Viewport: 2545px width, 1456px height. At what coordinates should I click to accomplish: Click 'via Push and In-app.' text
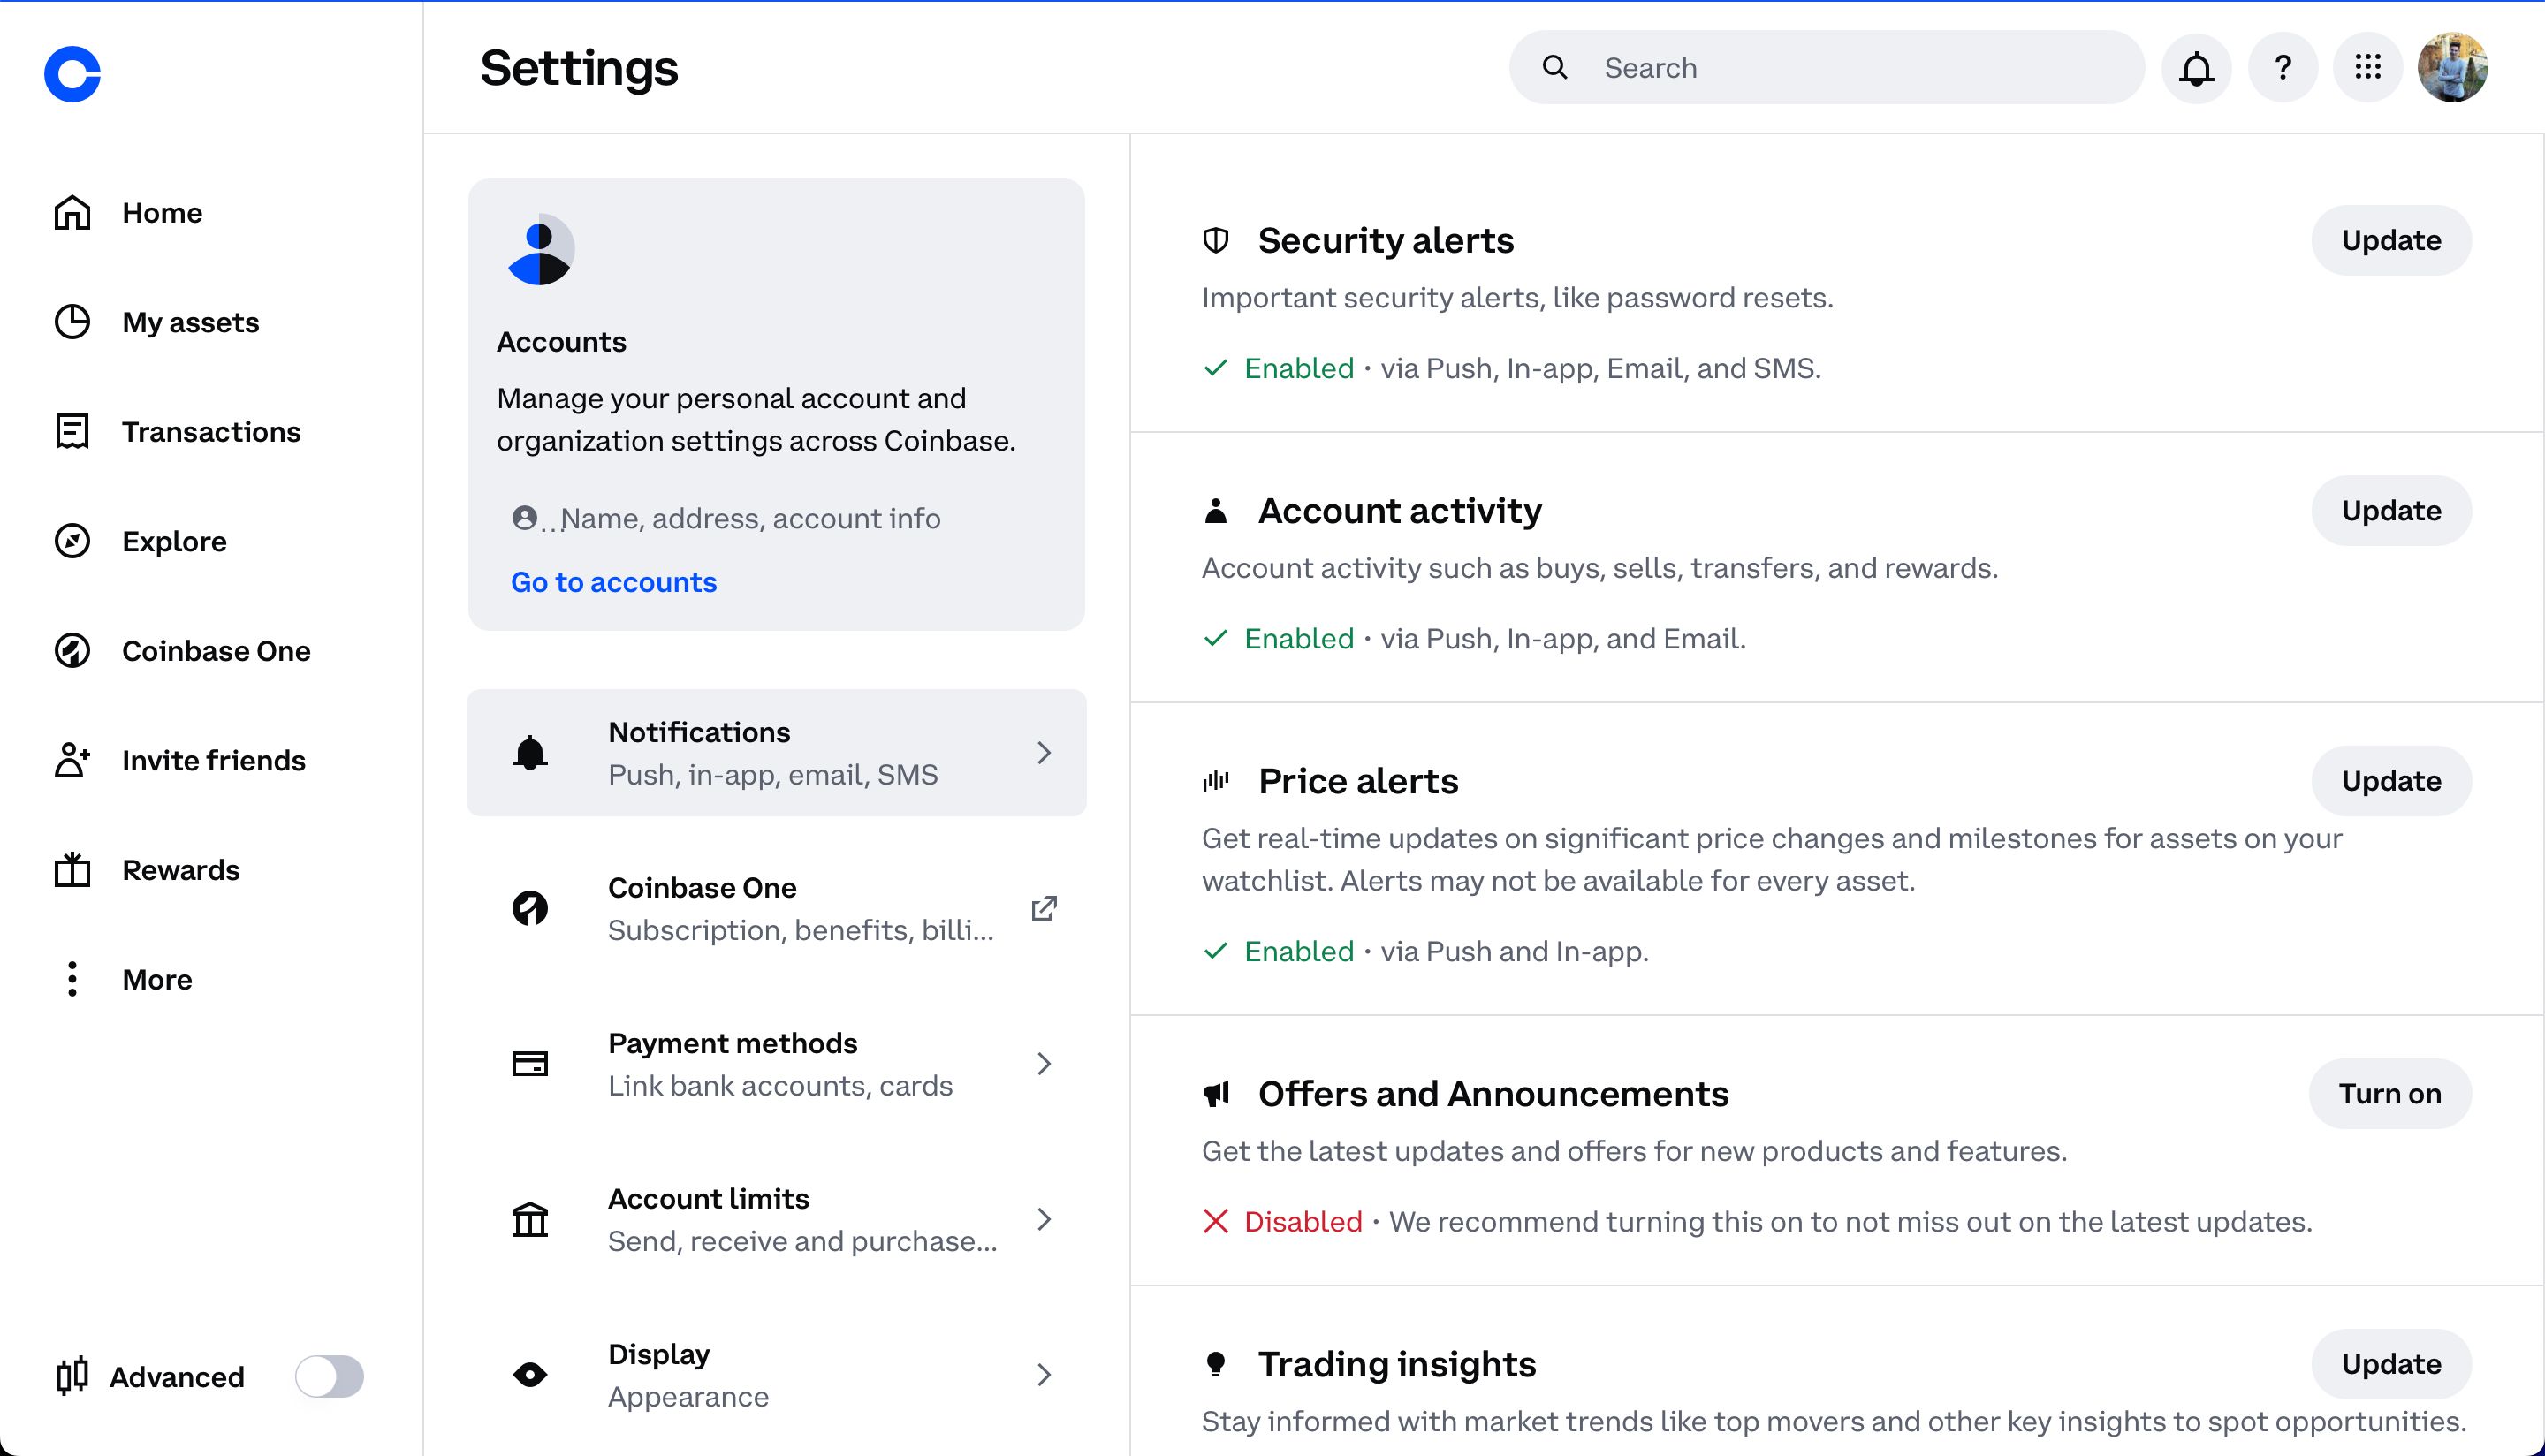1514,951
